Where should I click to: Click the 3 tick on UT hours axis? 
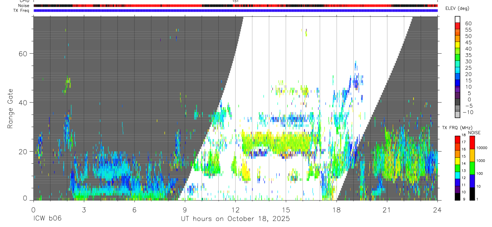pyautogui.click(x=84, y=210)
